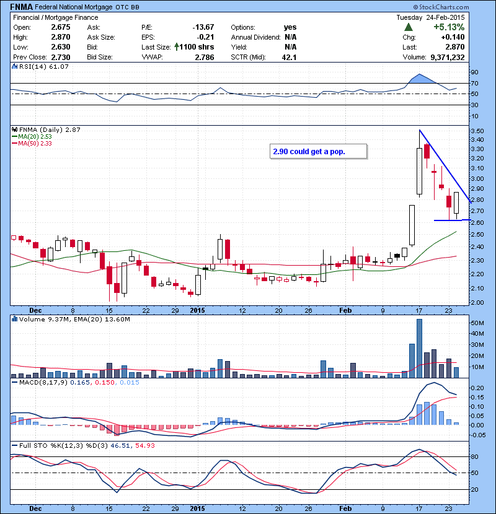Click the MACD value 0.165
Viewport: 496px width, 514px height.
[80, 382]
